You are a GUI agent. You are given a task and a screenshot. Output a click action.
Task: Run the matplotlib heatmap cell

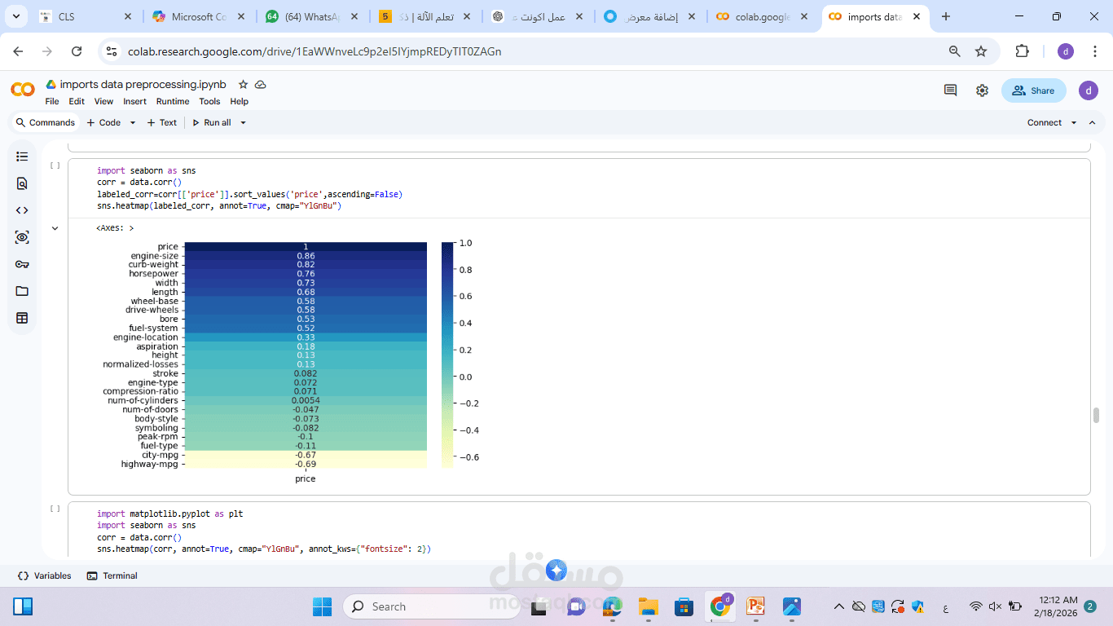pyautogui.click(x=55, y=509)
